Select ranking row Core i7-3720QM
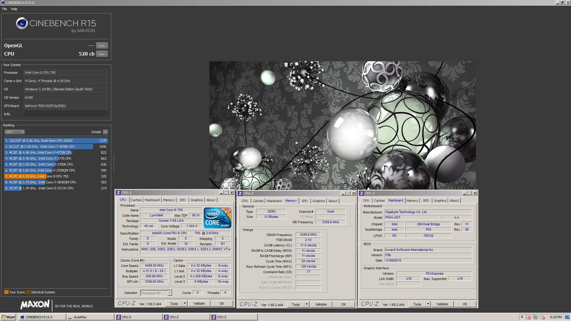Viewport: 571px width, 321px height. [x=56, y=170]
